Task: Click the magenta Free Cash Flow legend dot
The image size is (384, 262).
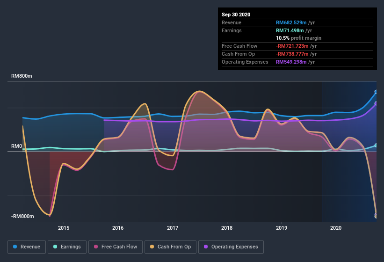Action: [96, 247]
